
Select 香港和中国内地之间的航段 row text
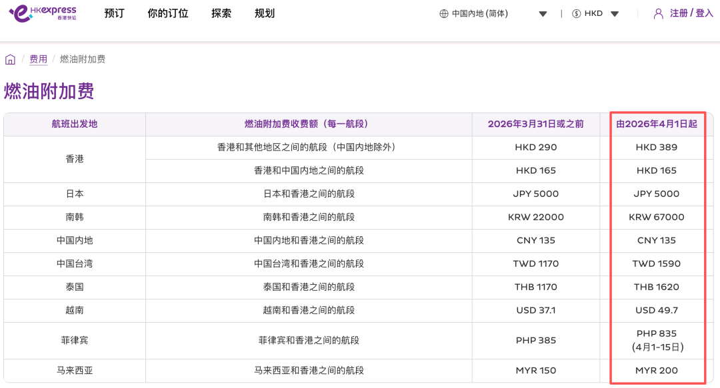point(309,170)
